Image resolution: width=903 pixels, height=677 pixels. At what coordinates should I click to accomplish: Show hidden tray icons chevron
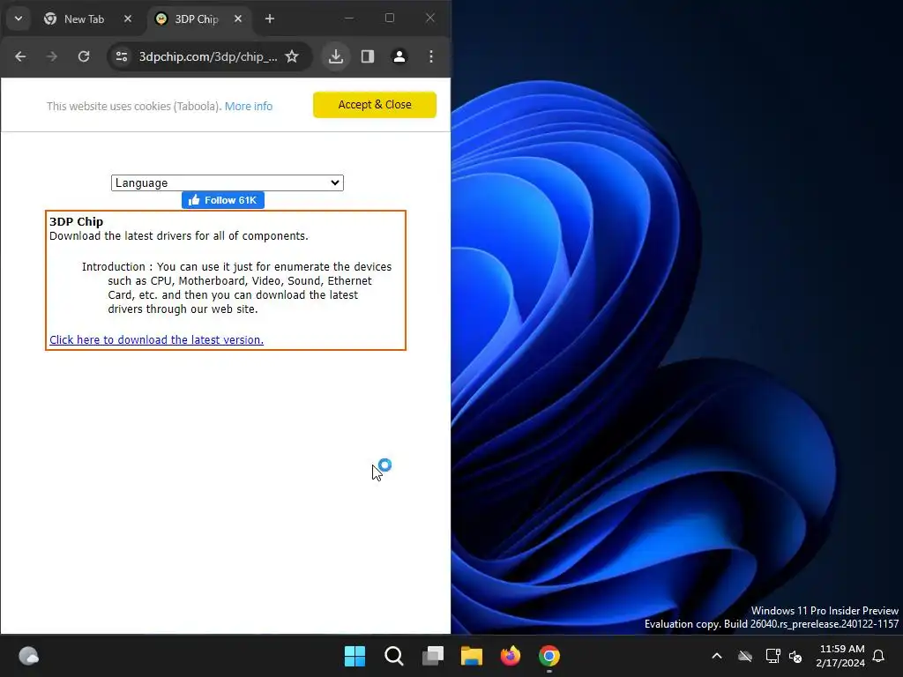point(717,656)
